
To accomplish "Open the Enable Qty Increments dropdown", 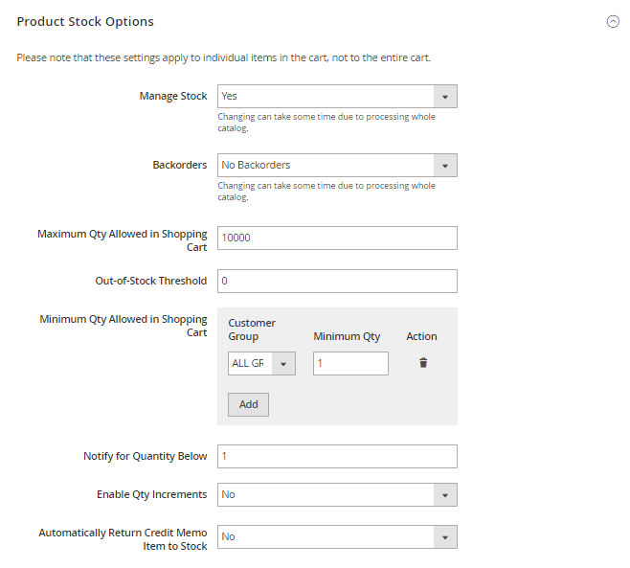I will [337, 495].
